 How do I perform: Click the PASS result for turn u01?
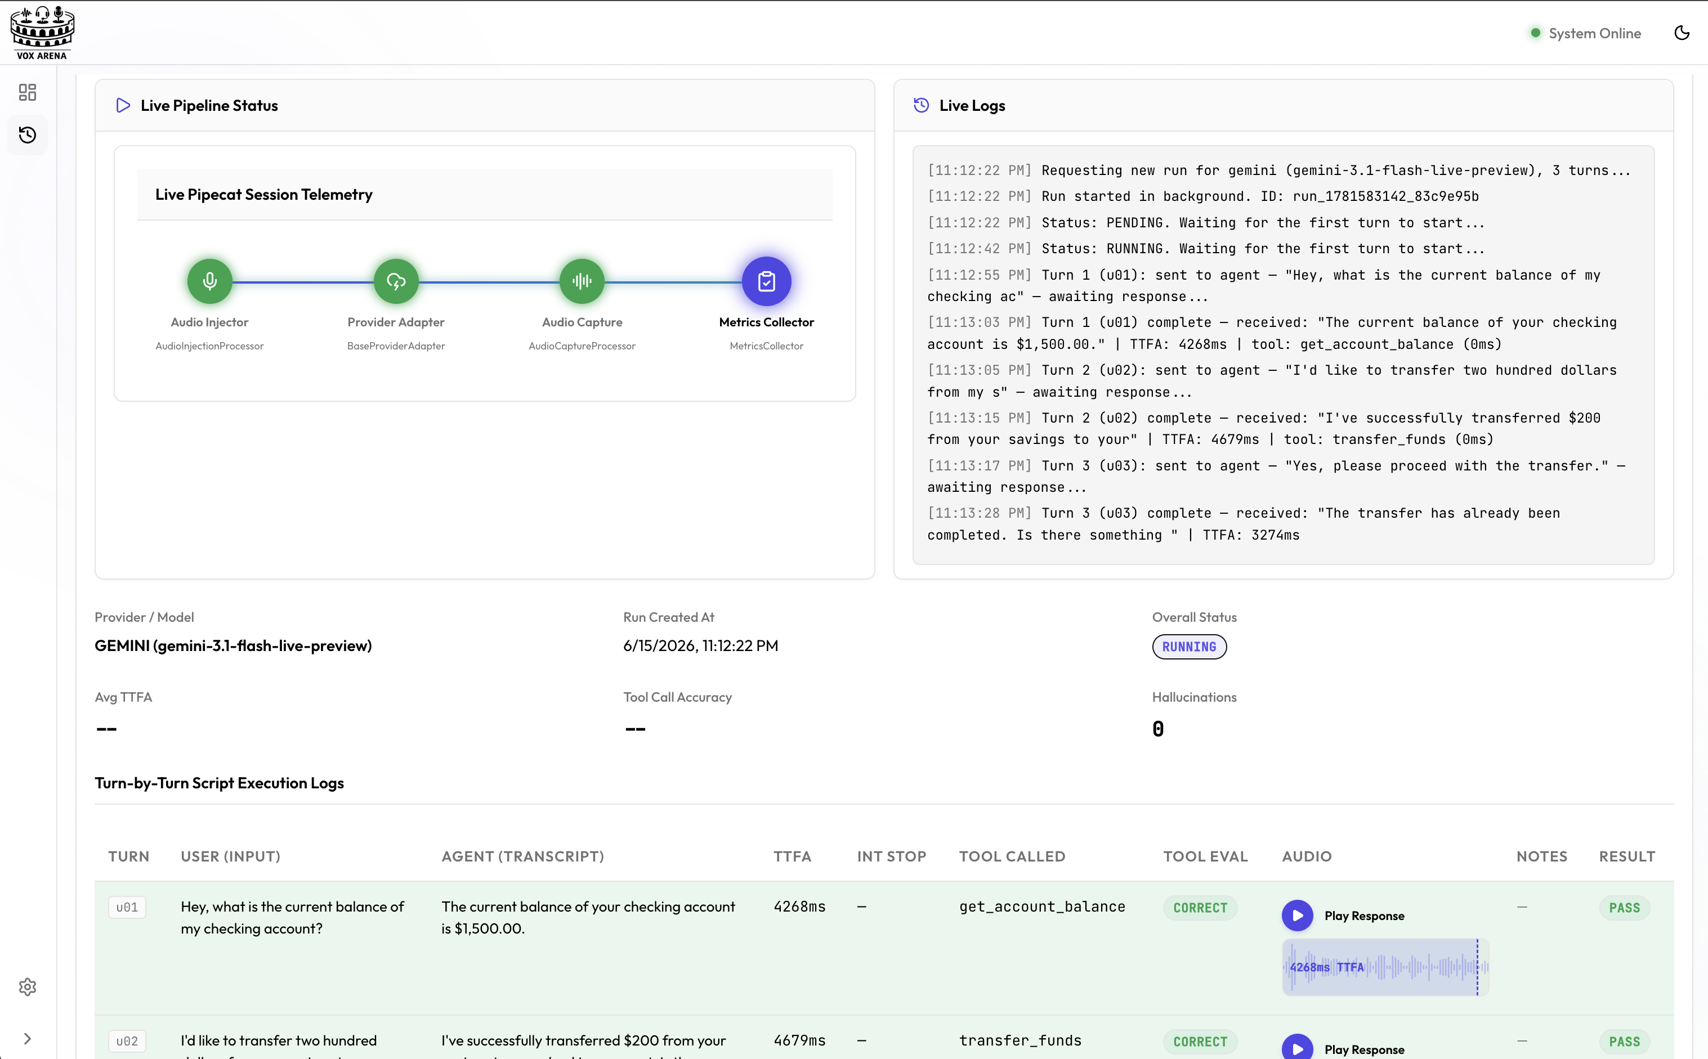1624,908
